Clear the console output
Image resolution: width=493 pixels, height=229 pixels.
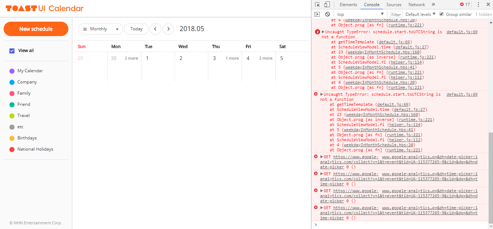tap(328, 14)
